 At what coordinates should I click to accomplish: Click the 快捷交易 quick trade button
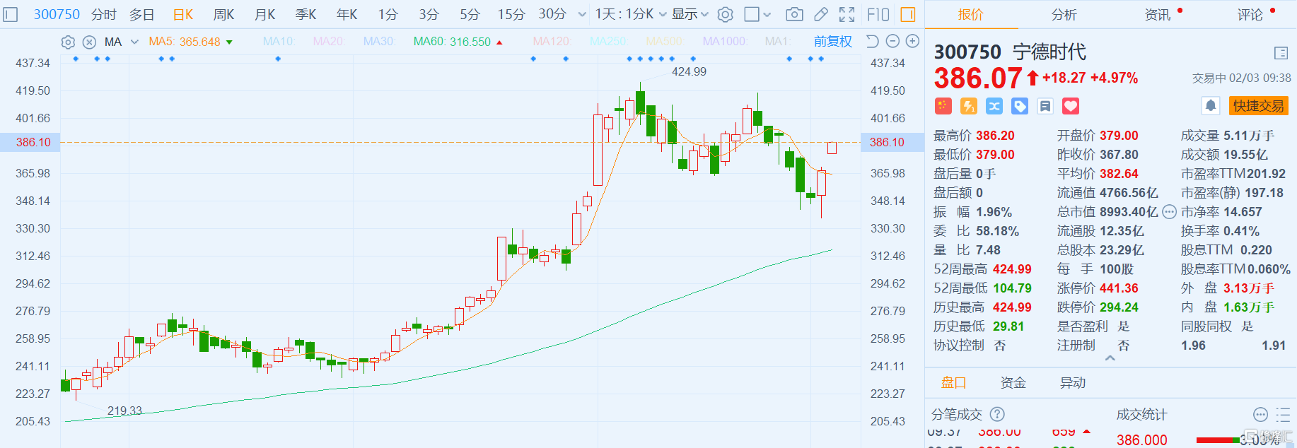pos(1259,106)
